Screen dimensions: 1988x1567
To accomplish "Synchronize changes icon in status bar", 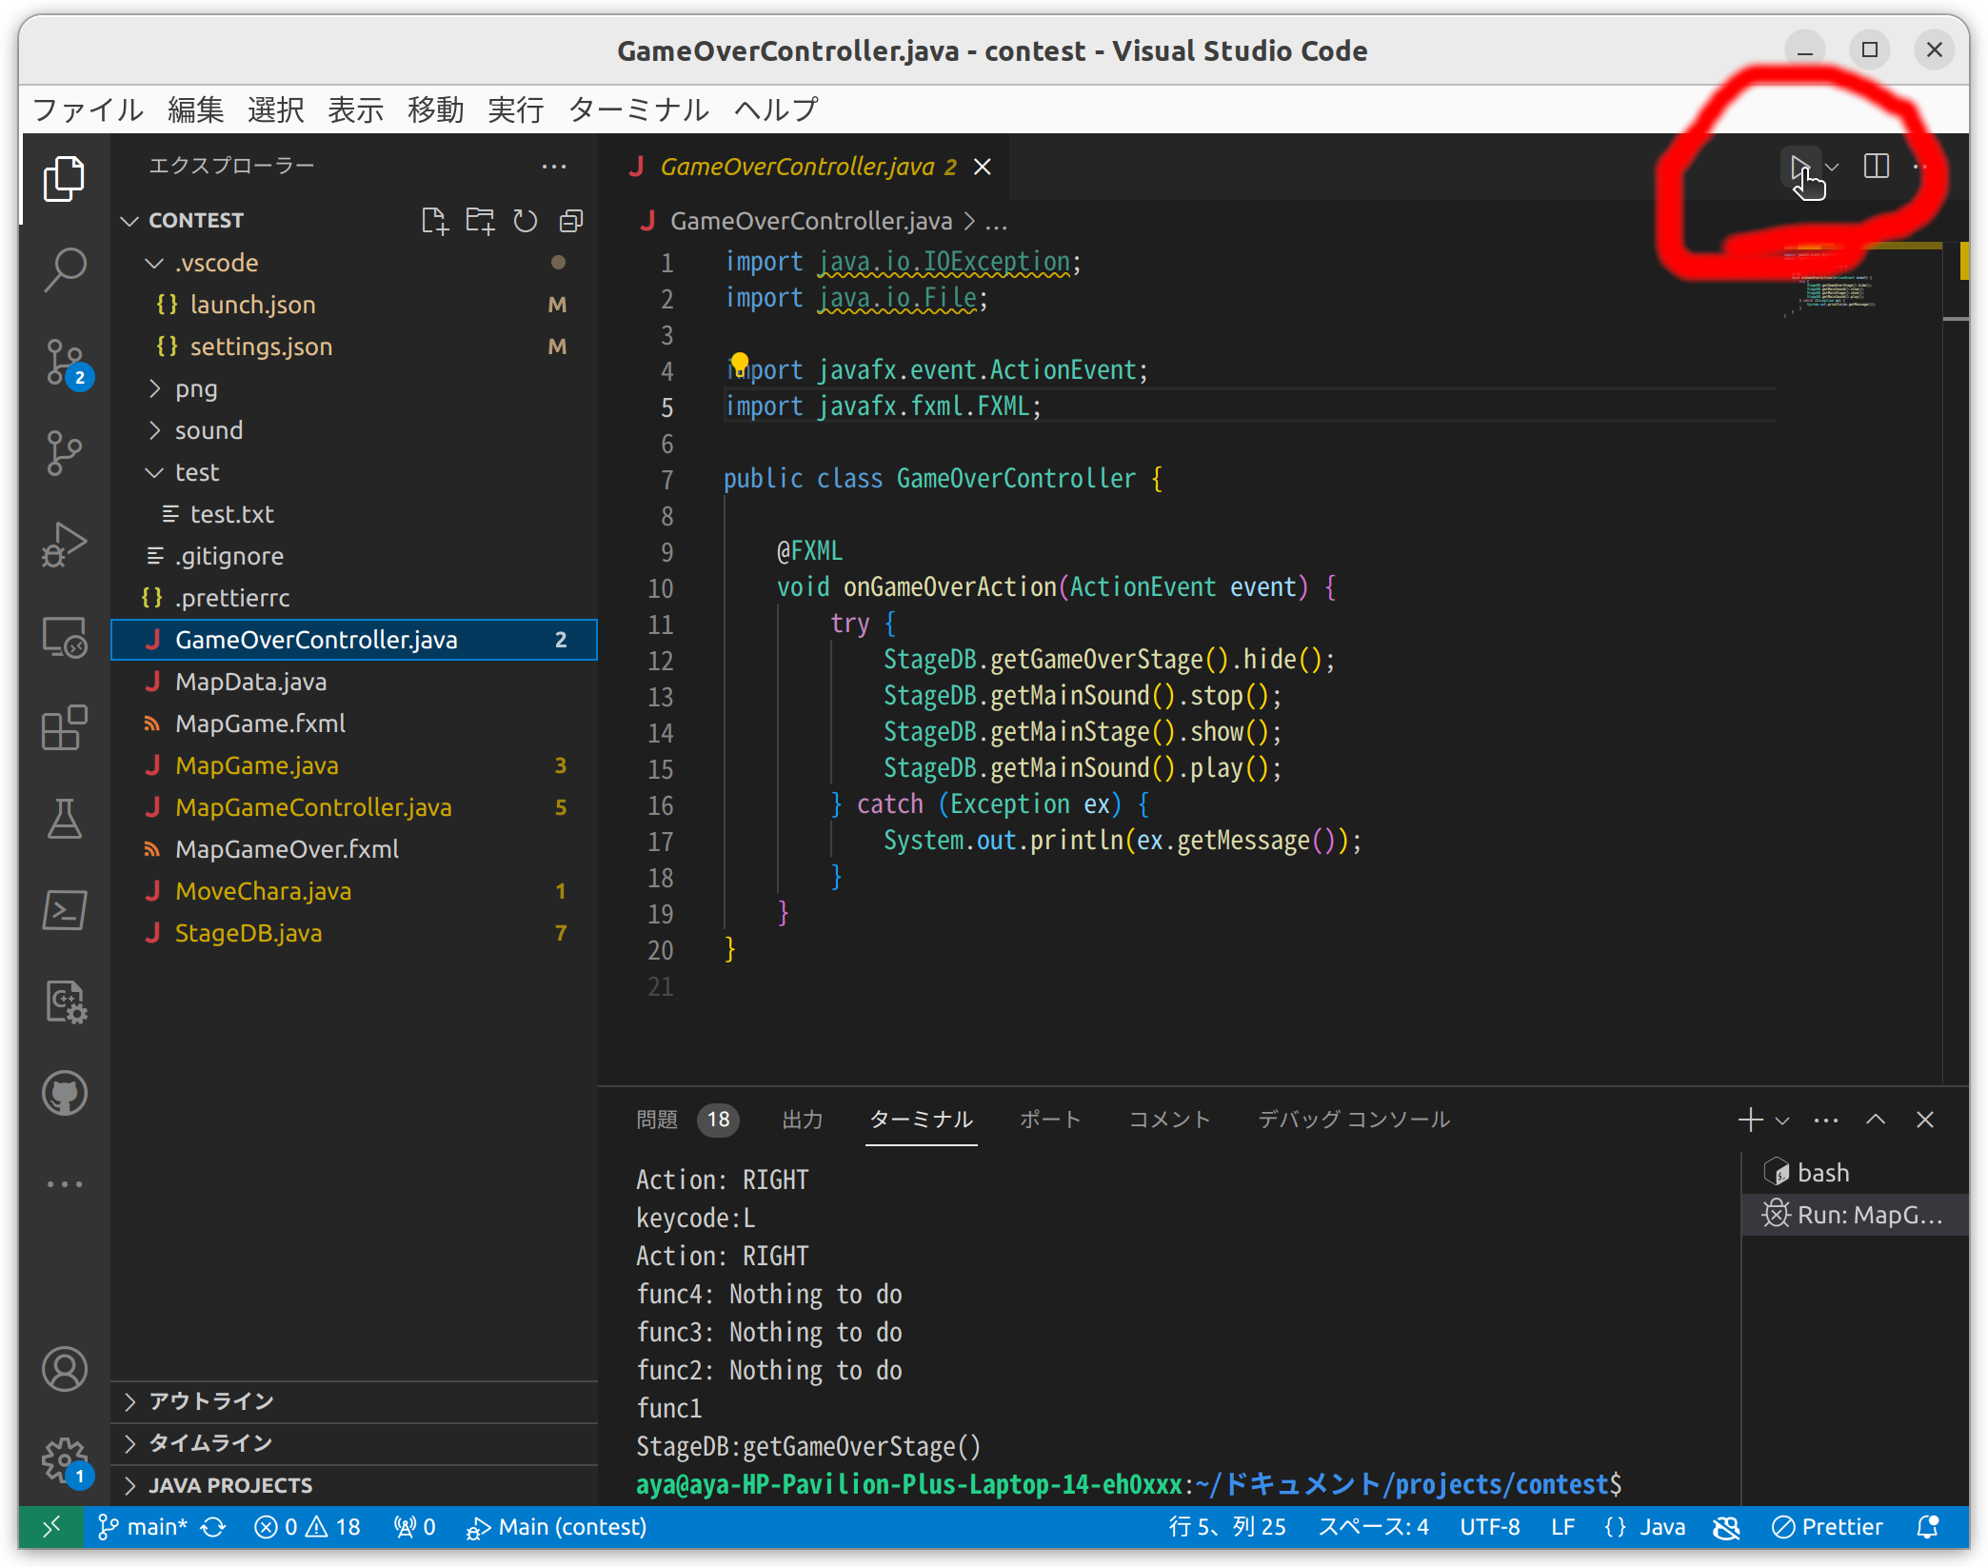I will coord(214,1526).
